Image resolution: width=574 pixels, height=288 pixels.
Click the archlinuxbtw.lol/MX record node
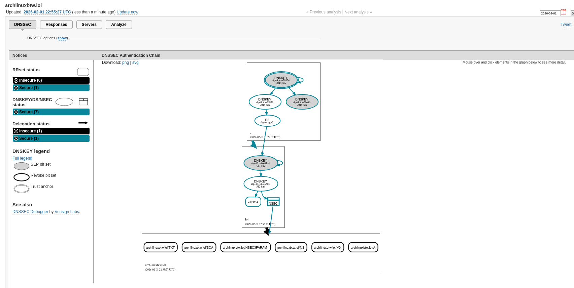(328, 247)
